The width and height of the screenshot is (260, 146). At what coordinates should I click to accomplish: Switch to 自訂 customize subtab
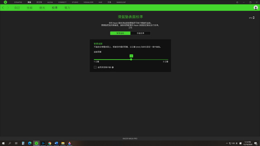click(x=17, y=8)
